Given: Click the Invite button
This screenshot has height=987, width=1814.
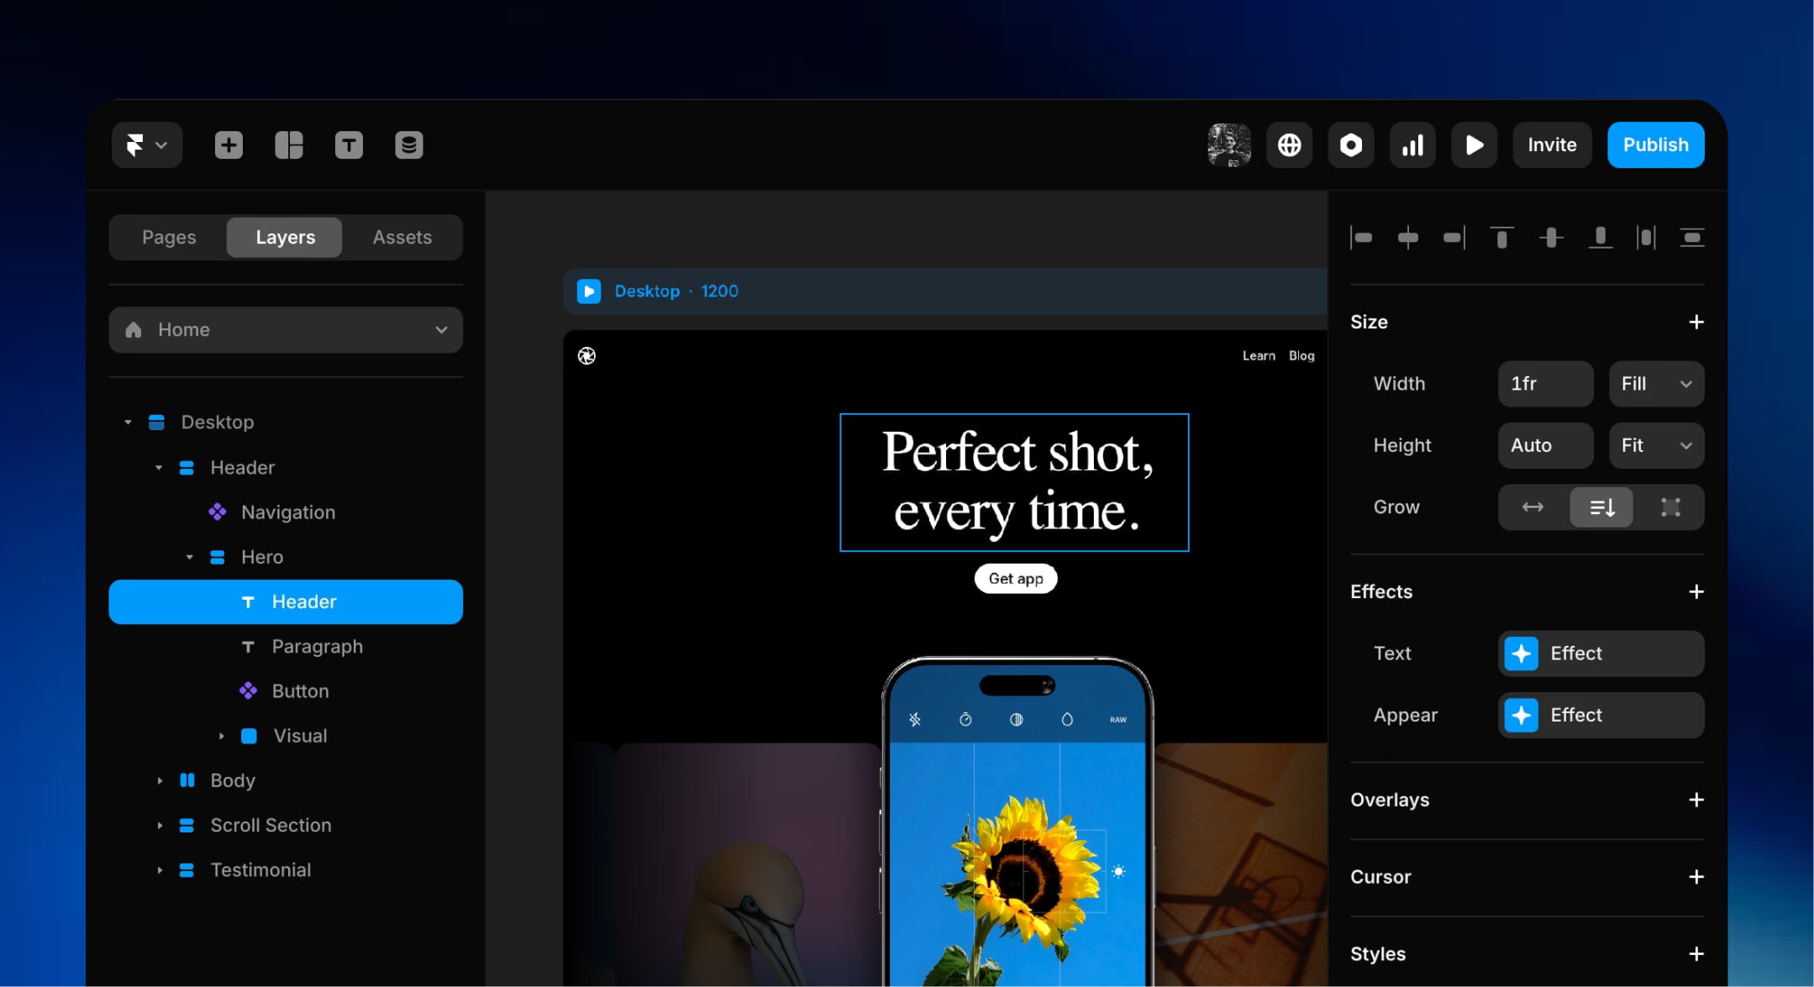Looking at the screenshot, I should (1551, 144).
